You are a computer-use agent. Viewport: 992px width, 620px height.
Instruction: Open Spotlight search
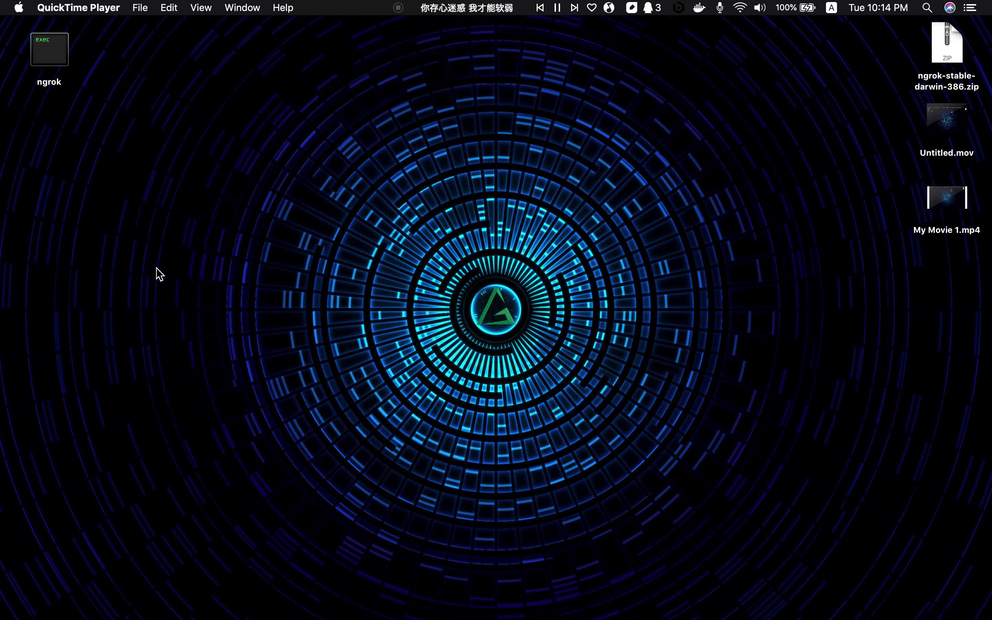927,7
